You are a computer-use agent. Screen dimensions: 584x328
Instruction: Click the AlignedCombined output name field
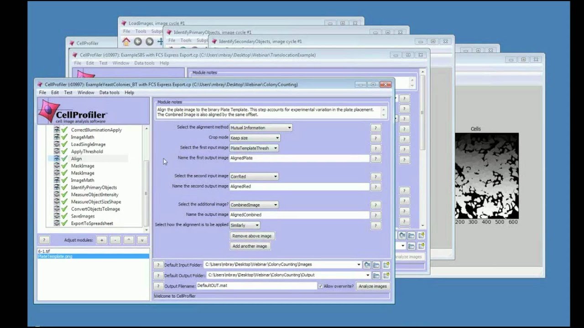(299, 215)
